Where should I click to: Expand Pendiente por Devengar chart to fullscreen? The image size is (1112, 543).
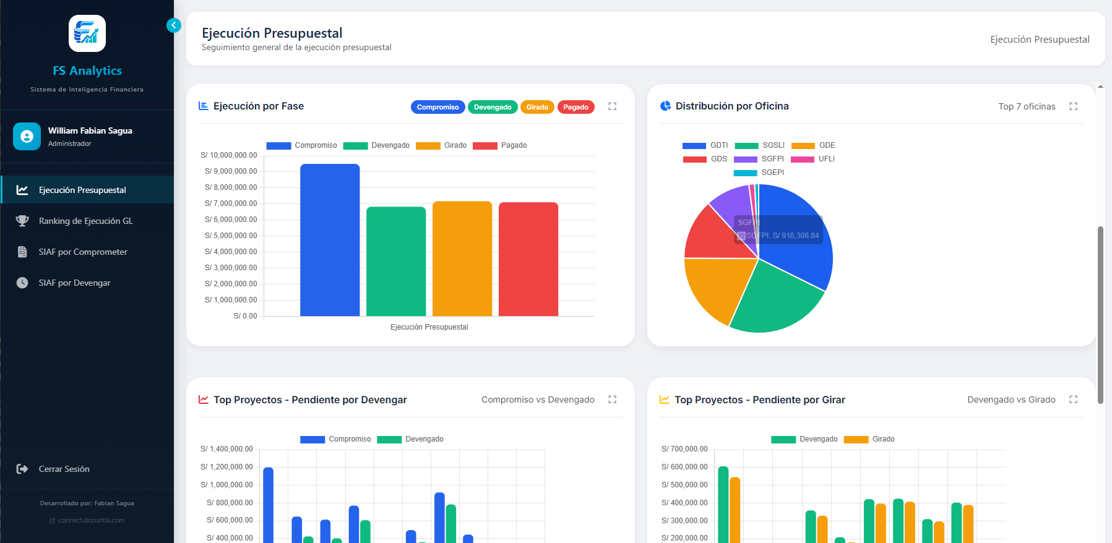pyautogui.click(x=612, y=400)
